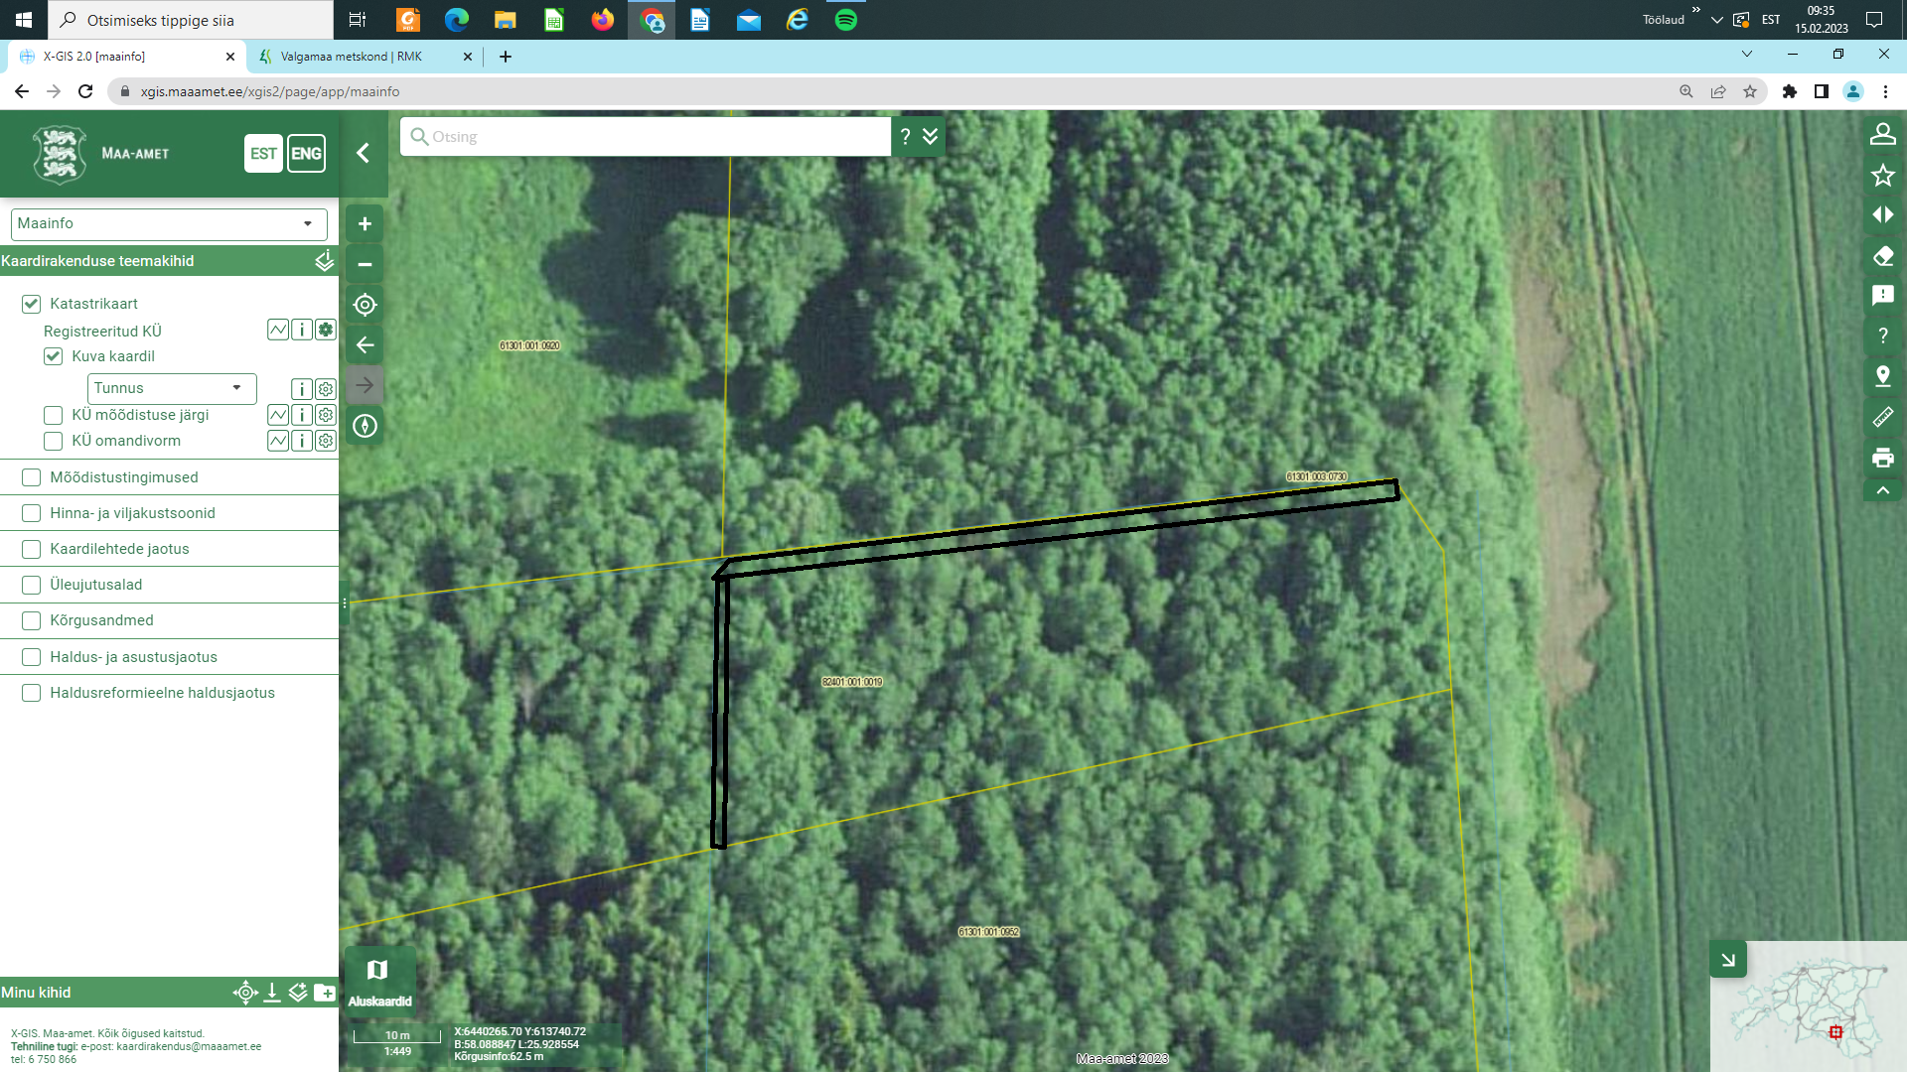Screen dimensions: 1907x1072
Task: Select the eraser clear-map tool
Action: click(x=1882, y=256)
